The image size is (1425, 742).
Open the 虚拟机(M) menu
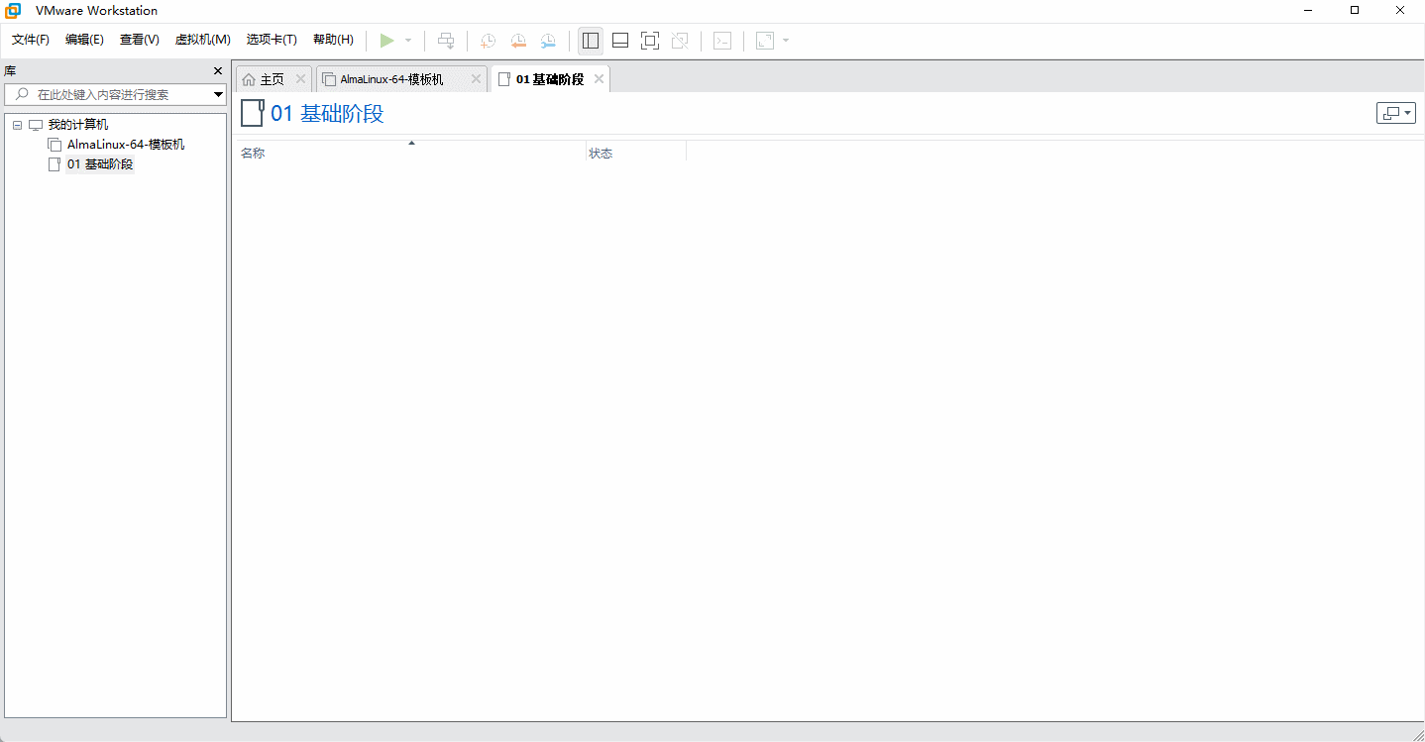202,40
